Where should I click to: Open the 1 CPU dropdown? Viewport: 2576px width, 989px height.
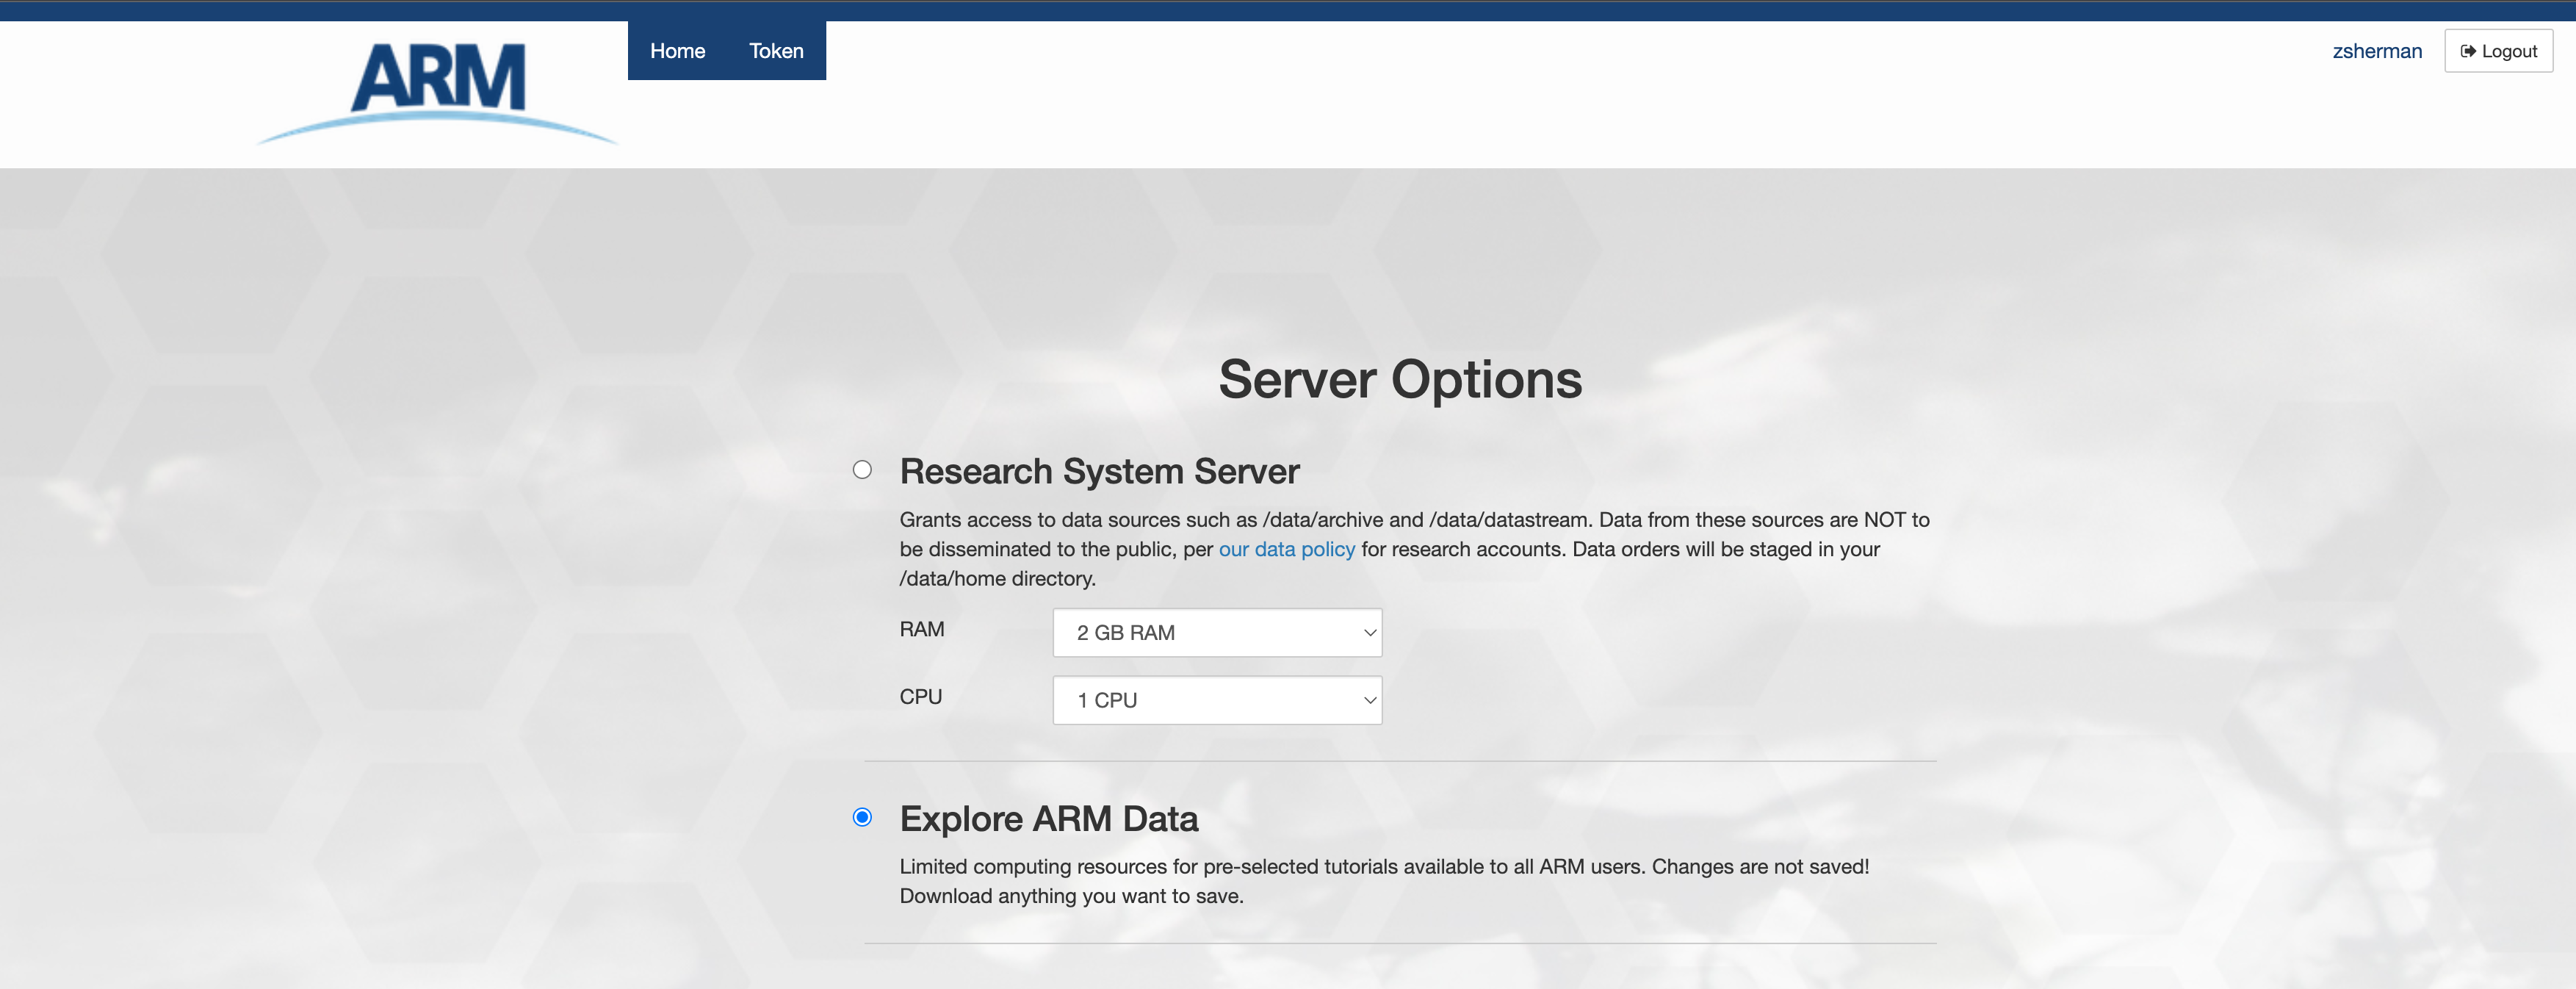(1217, 700)
